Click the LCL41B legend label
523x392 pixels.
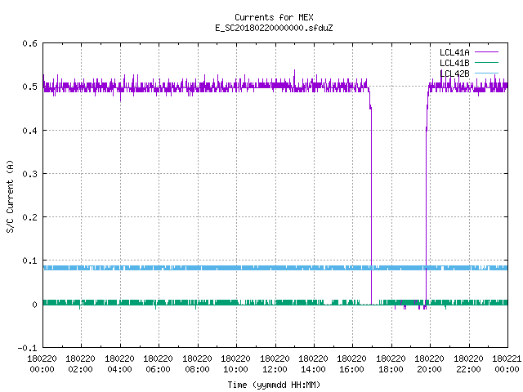(454, 63)
